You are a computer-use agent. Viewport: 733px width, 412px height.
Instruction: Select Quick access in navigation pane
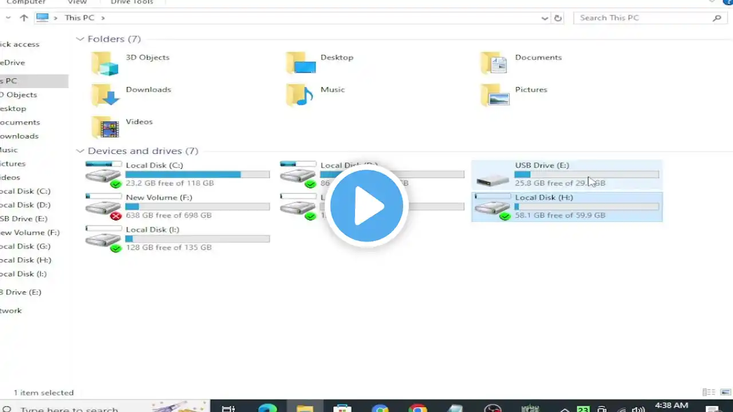point(19,44)
